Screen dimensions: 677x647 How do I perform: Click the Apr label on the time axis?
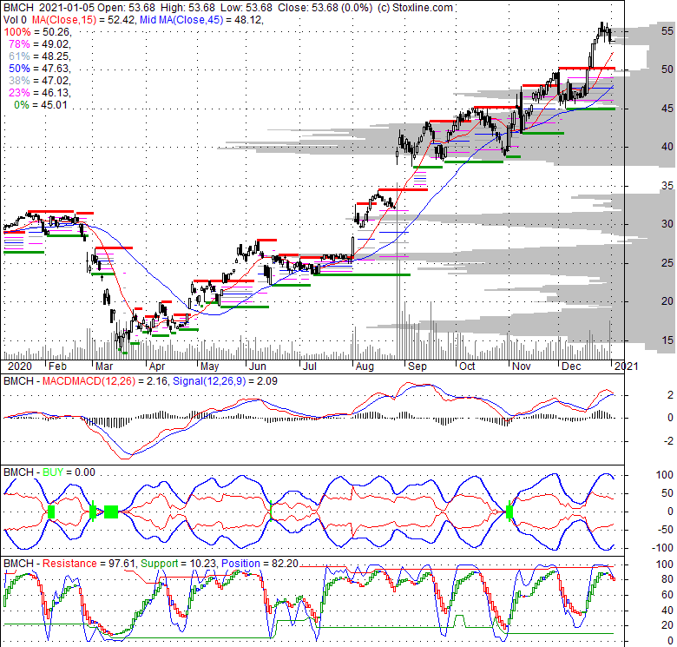[x=157, y=366]
